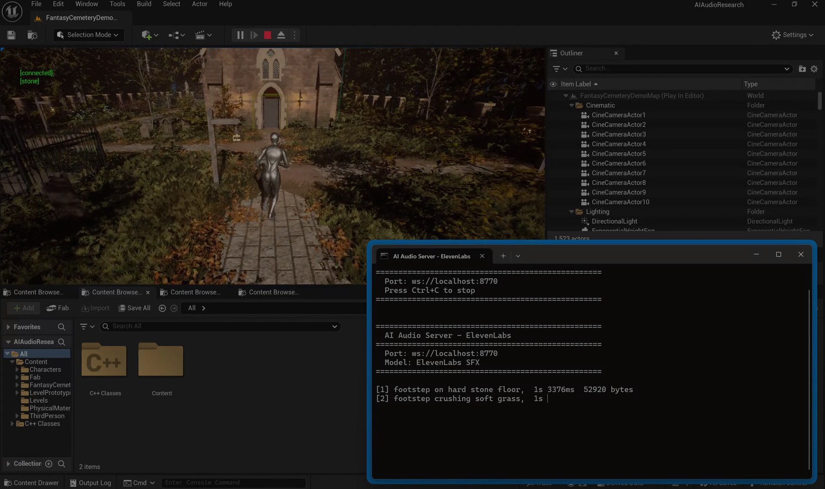The image size is (825, 489).
Task: Open the Selection Mode dropdown
Action: [89, 35]
